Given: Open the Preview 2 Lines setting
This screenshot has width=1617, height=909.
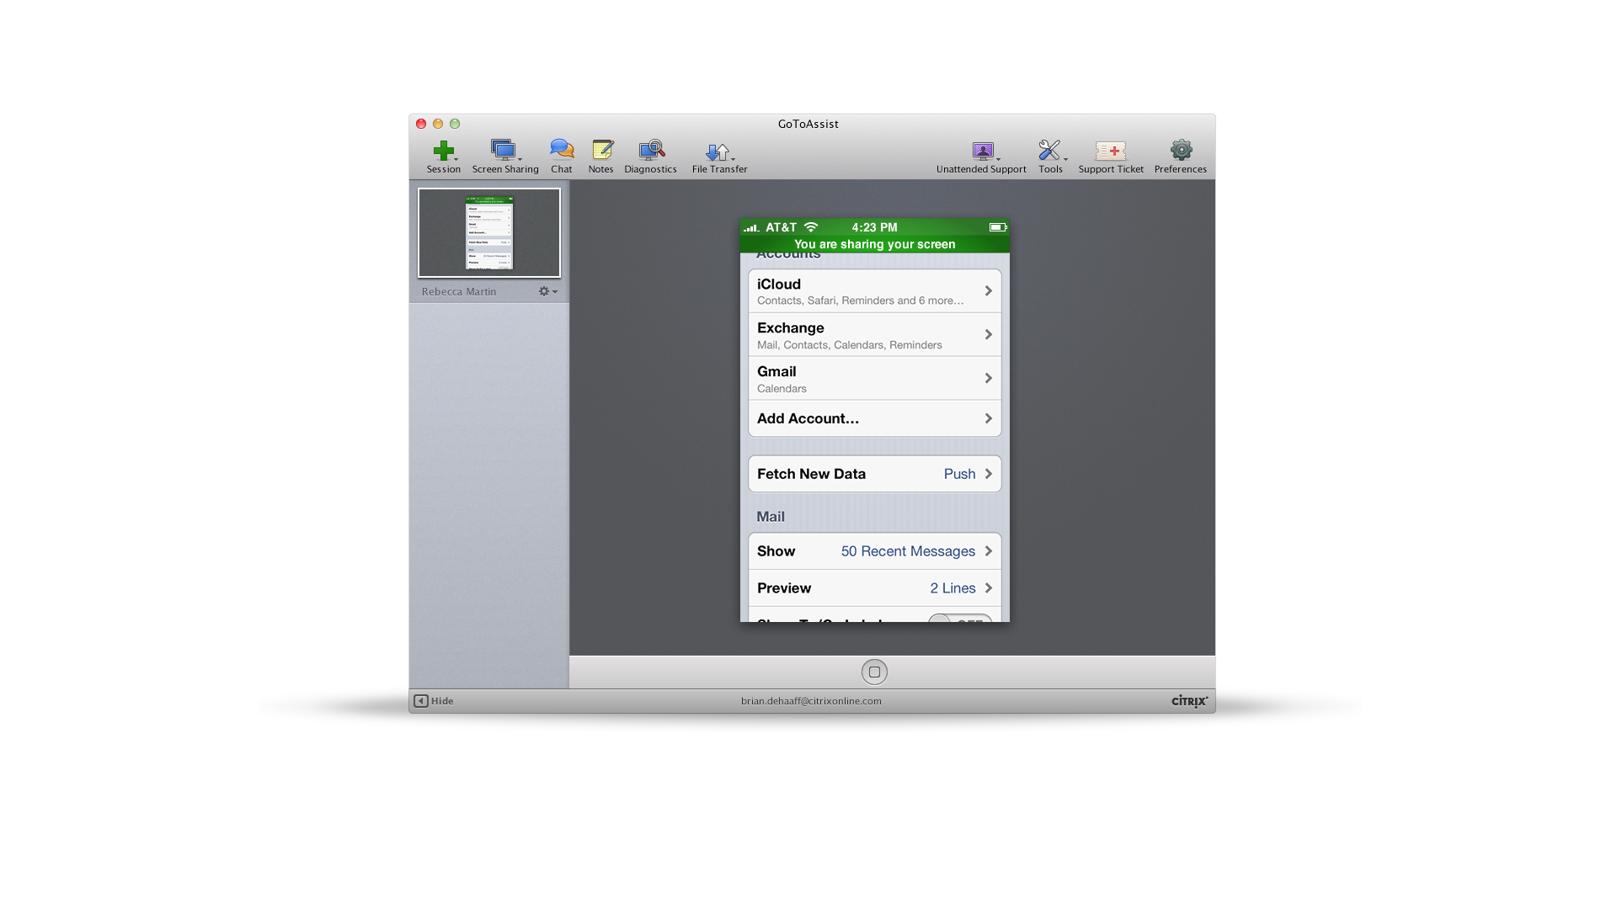Looking at the screenshot, I should [x=874, y=588].
